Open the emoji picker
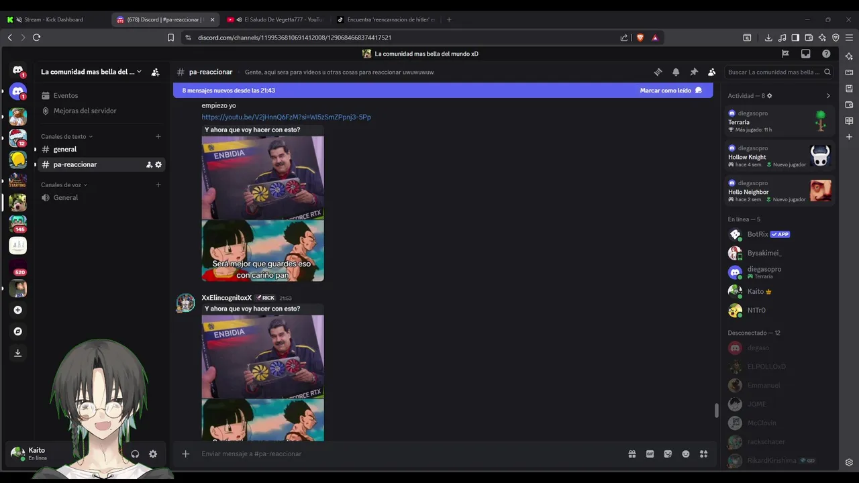The image size is (859, 483). pos(686,454)
